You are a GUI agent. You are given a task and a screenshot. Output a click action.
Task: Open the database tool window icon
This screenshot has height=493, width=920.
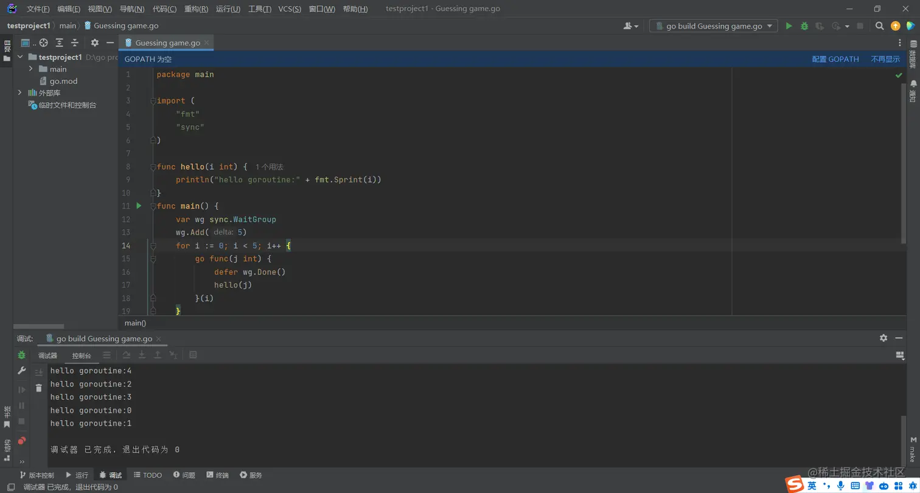pyautogui.click(x=913, y=44)
